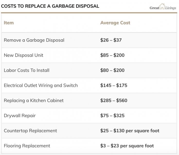Select the 'Remove a Garbage Disposal' row label
Viewport: 179px width, 155px height.
click(x=34, y=40)
